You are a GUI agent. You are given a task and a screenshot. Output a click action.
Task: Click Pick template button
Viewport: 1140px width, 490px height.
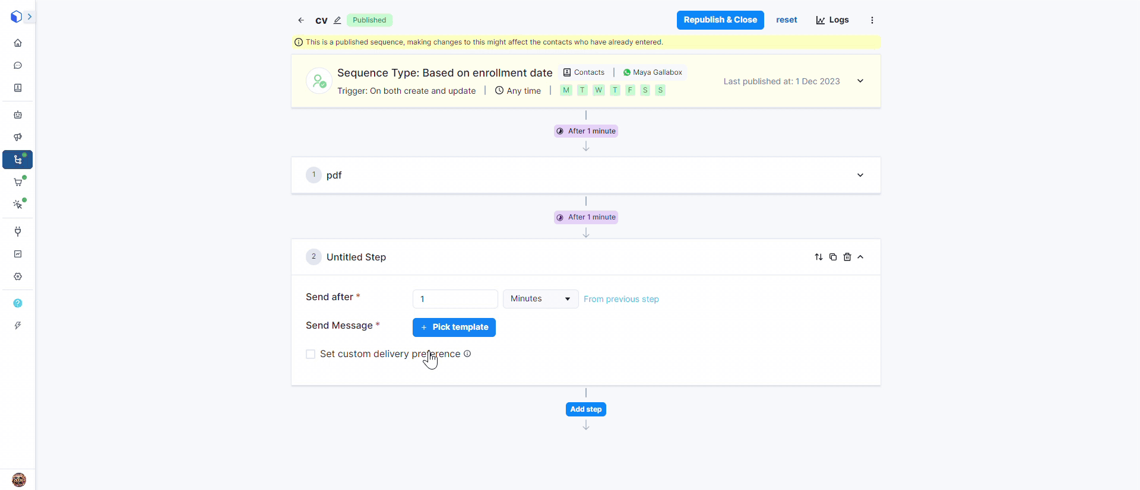pyautogui.click(x=454, y=327)
